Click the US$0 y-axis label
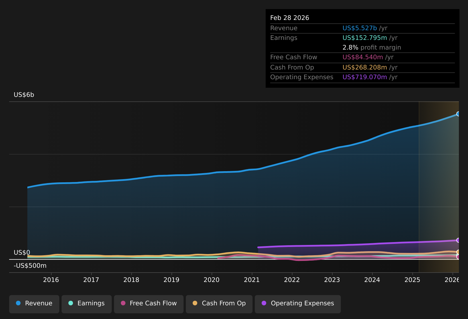Image resolution: width=468 pixels, height=319 pixels. (x=22, y=253)
